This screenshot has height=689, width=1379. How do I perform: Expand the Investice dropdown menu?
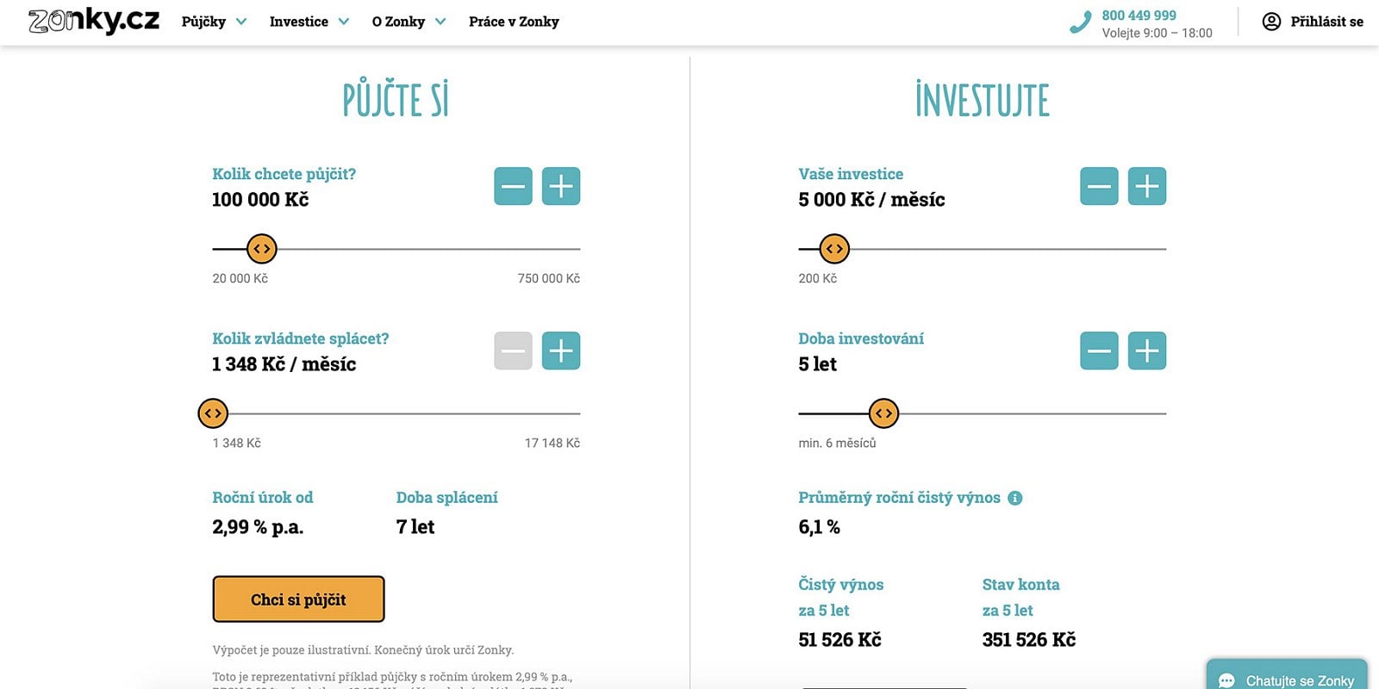click(x=309, y=22)
